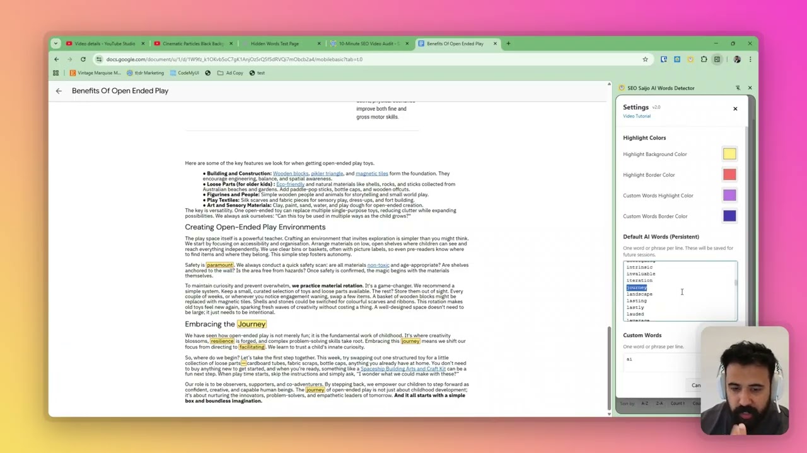Click the 'Creating Open-Ended Play Environments' heading
Viewport: 807px width, 453px height.
point(255,227)
